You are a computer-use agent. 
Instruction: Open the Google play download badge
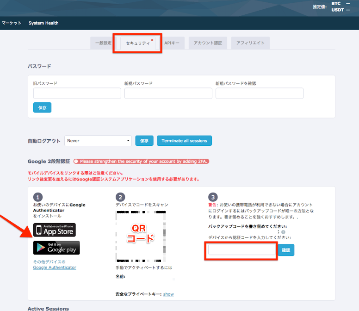click(x=56, y=248)
